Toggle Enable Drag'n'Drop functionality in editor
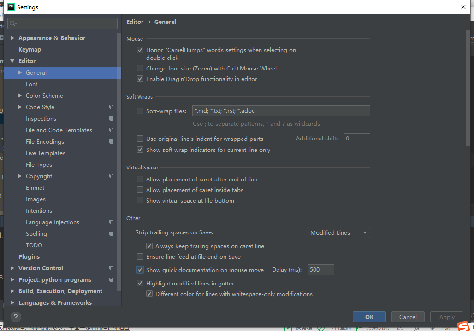474x331 pixels. [140, 79]
